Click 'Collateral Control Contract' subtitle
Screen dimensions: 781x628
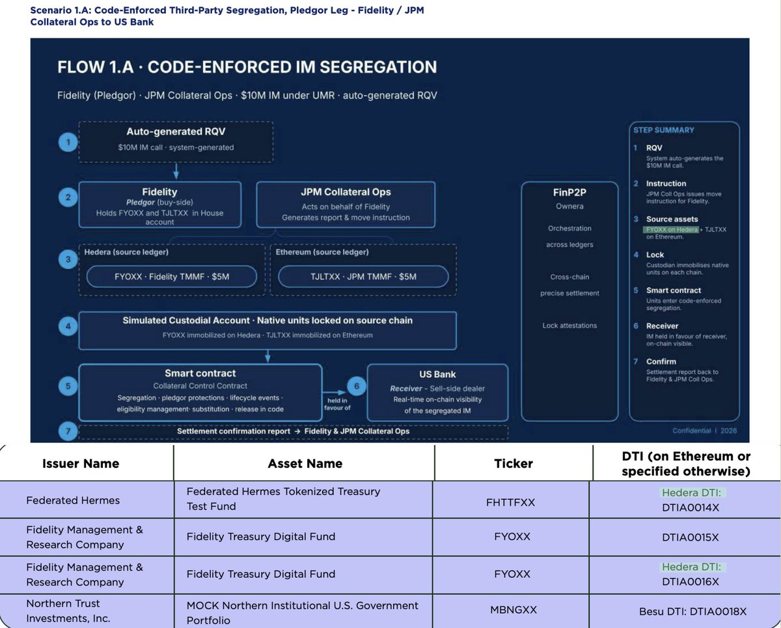point(200,386)
